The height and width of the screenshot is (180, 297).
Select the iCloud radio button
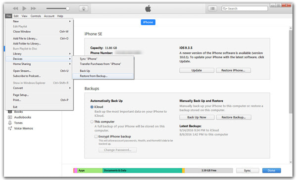click(x=92, y=107)
